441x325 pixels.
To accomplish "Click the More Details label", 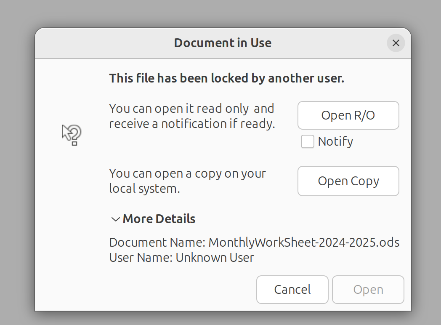I will point(159,219).
